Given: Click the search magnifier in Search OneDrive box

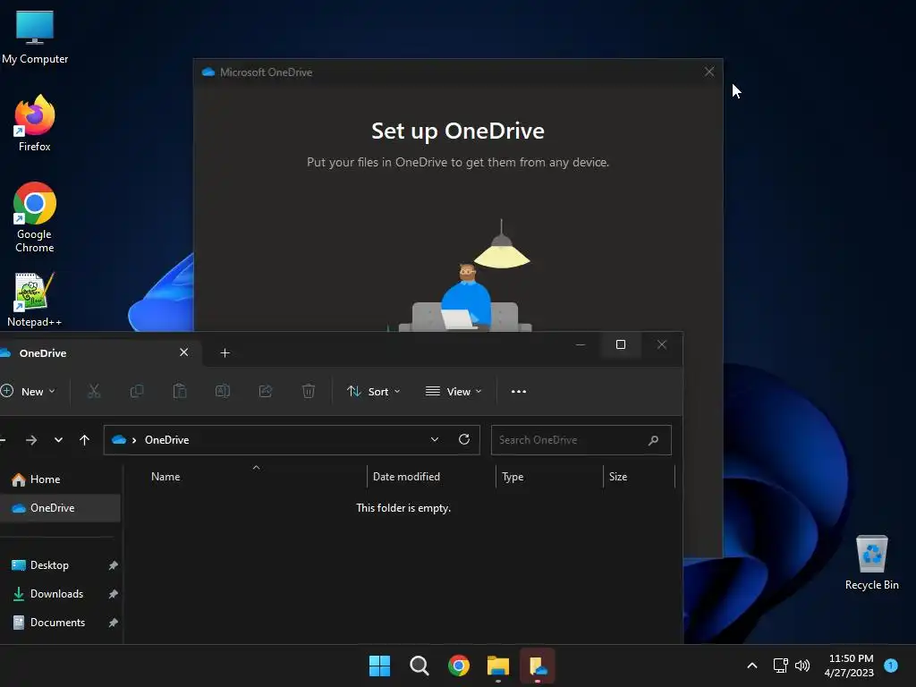Looking at the screenshot, I should point(654,440).
